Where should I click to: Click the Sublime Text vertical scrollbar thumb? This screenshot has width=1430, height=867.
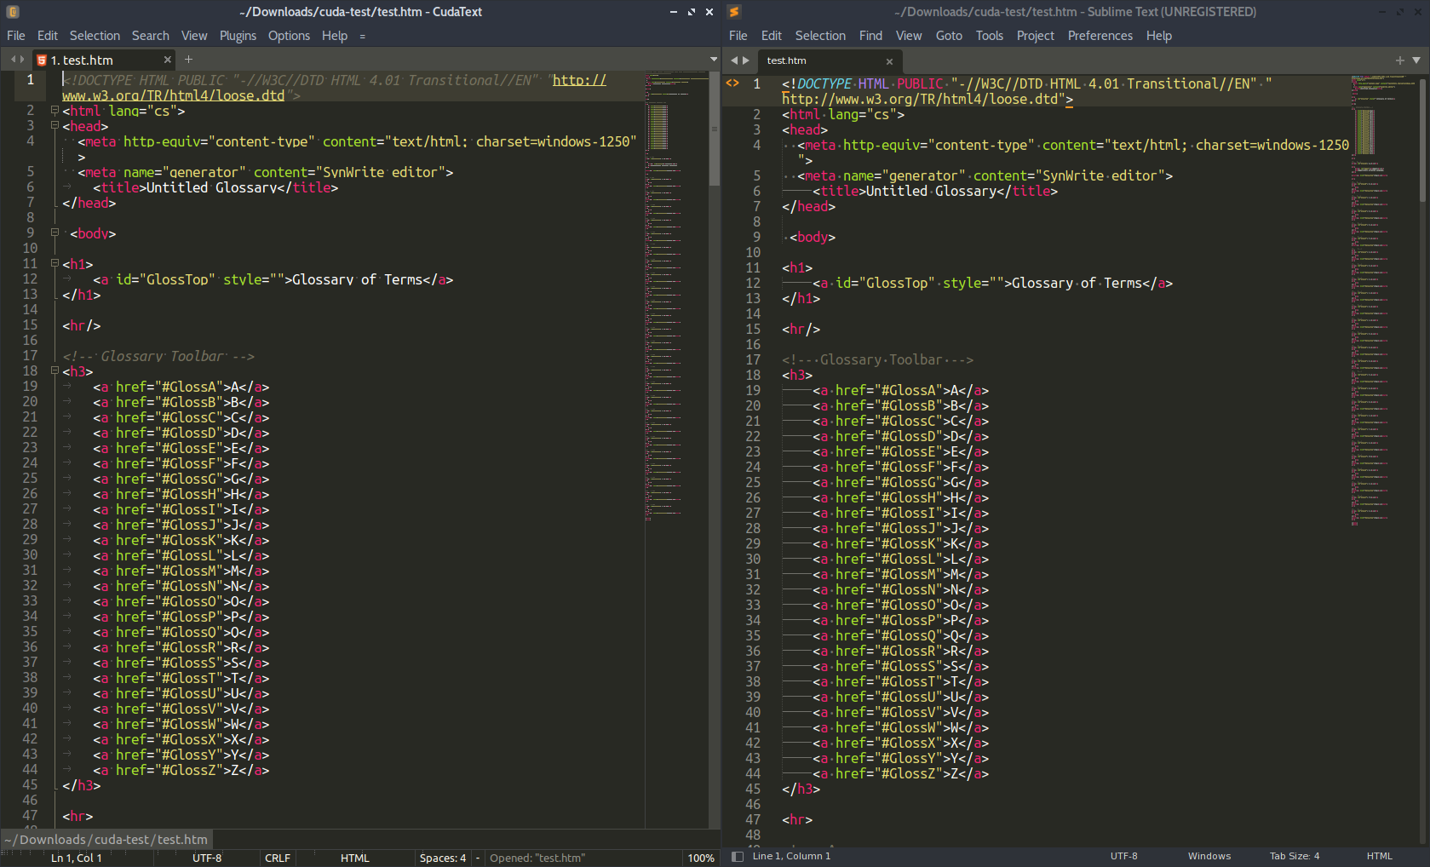(x=1423, y=140)
